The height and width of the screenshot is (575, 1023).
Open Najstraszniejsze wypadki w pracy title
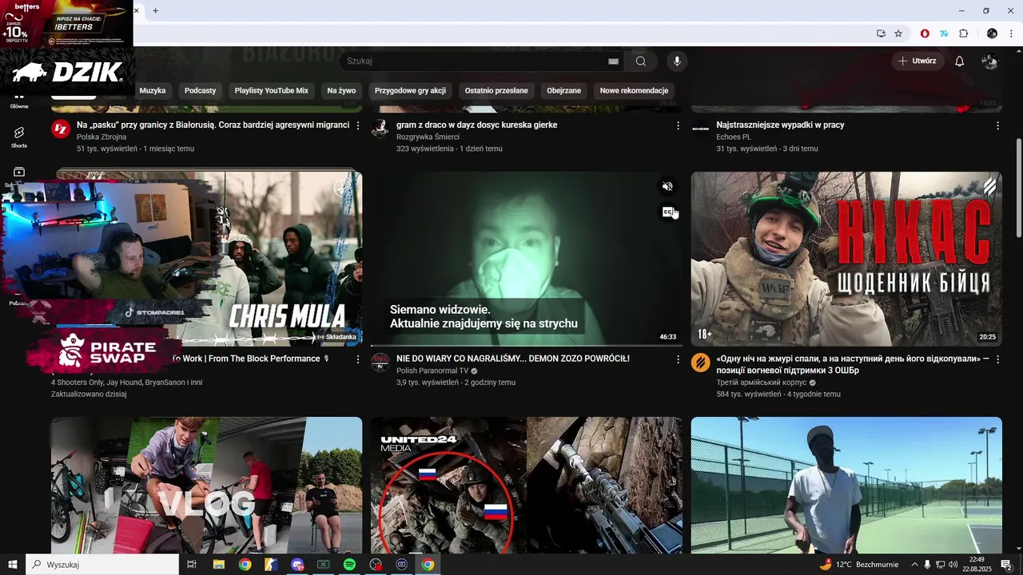(780, 125)
